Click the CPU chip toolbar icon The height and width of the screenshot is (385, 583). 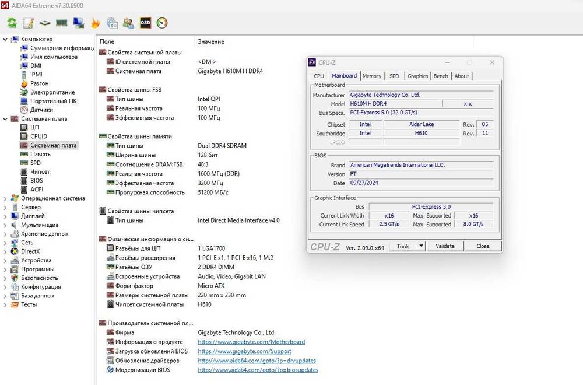point(45,23)
